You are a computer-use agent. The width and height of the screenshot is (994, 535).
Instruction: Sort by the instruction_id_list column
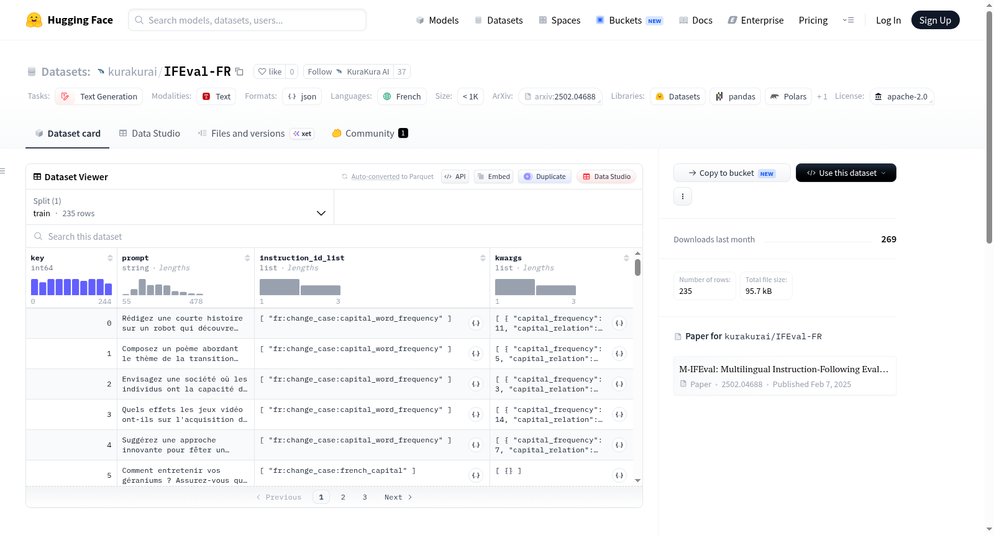coord(483,258)
